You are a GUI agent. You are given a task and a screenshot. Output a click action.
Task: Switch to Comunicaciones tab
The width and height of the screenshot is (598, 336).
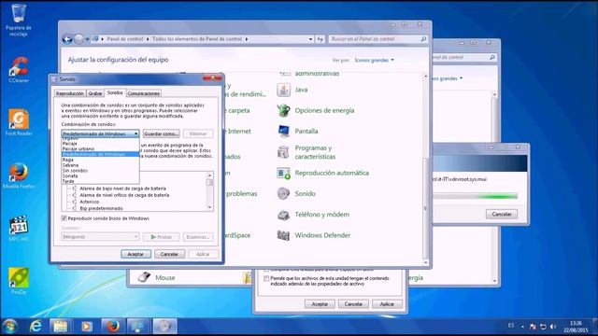coord(143,93)
